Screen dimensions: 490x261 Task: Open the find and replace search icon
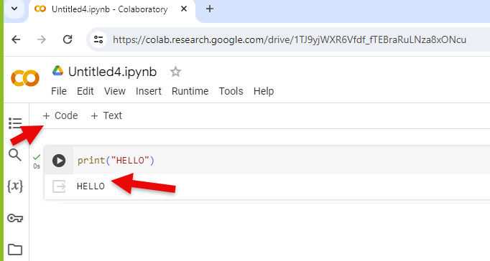click(14, 155)
